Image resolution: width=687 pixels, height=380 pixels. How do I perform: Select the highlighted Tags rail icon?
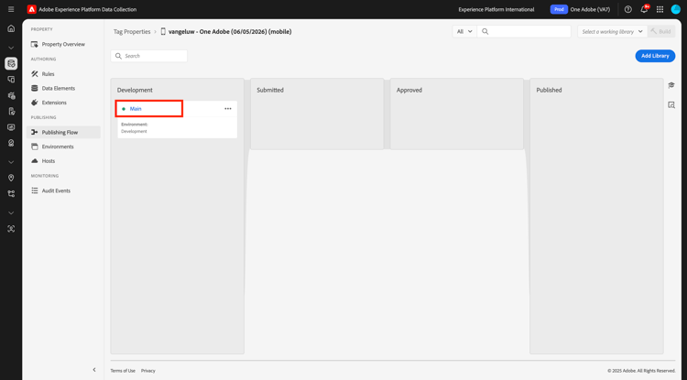tap(11, 63)
